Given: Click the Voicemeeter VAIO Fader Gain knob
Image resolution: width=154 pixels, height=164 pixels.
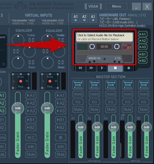Looking at the screenshot, I should pyautogui.click(x=18, y=108).
